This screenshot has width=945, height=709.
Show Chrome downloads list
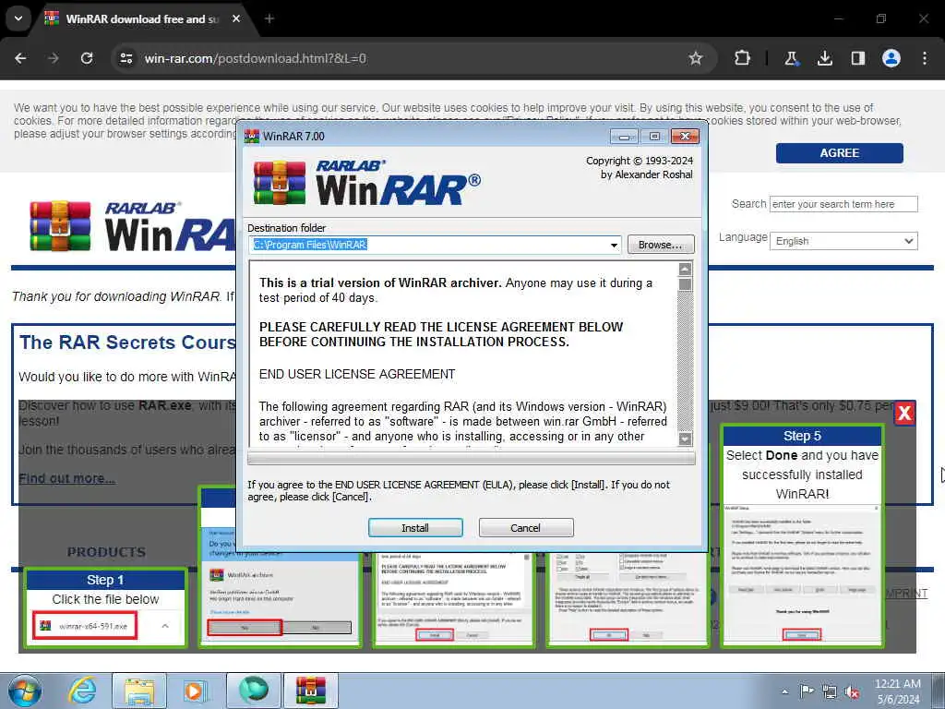824,58
